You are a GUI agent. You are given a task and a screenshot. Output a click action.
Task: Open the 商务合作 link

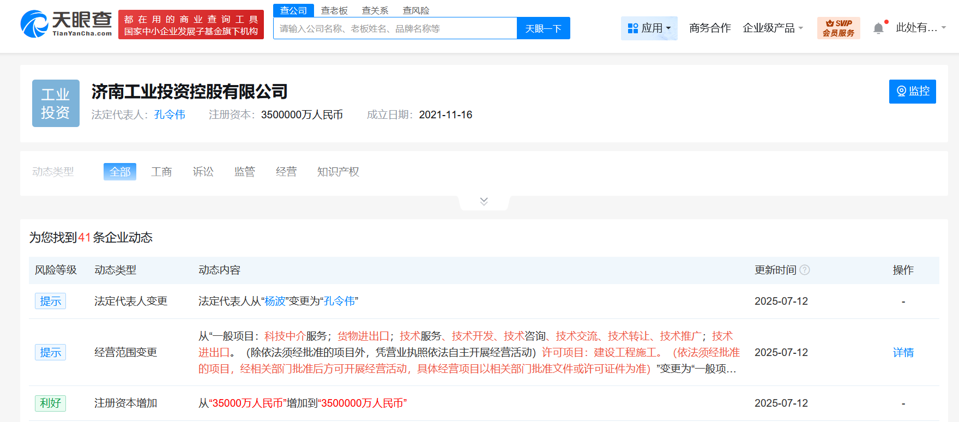point(710,28)
